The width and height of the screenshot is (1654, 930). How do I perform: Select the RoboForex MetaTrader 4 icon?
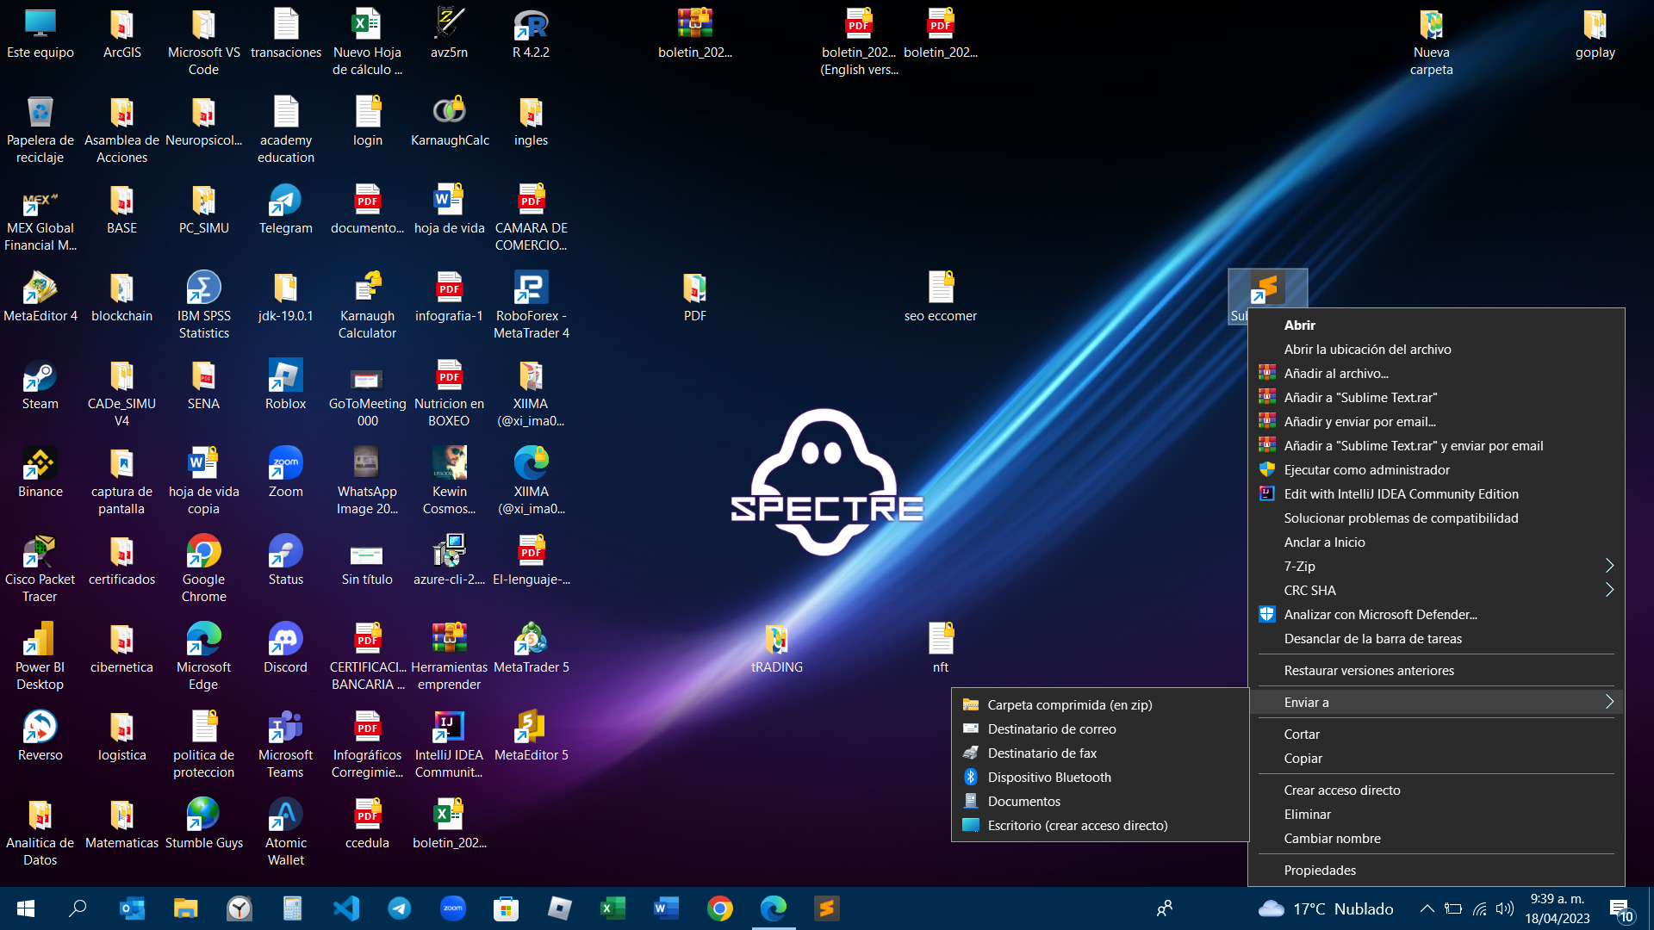[531, 305]
